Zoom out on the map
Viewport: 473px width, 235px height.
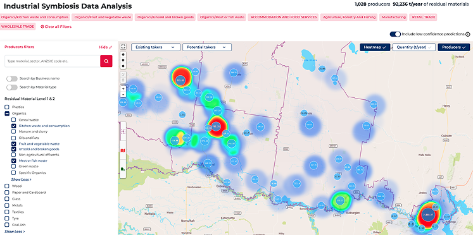pyautogui.click(x=123, y=95)
